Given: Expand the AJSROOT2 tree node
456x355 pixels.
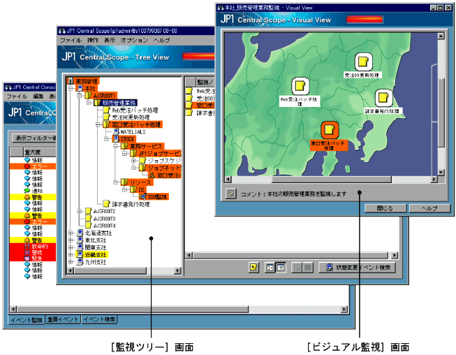Looking at the screenshot, I should pos(80,211).
